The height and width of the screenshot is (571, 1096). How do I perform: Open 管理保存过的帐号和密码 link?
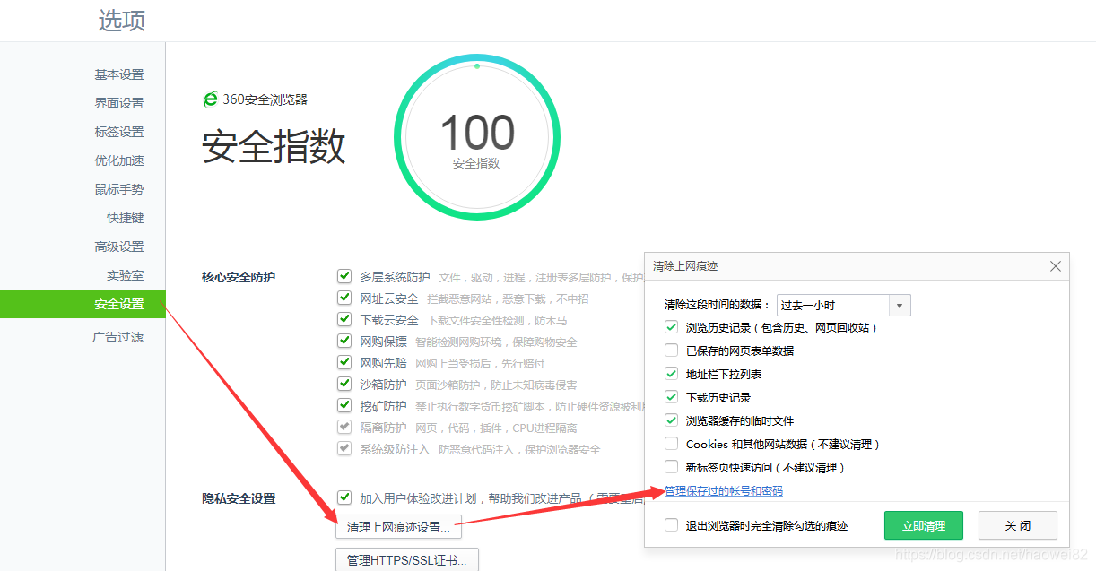click(x=724, y=491)
